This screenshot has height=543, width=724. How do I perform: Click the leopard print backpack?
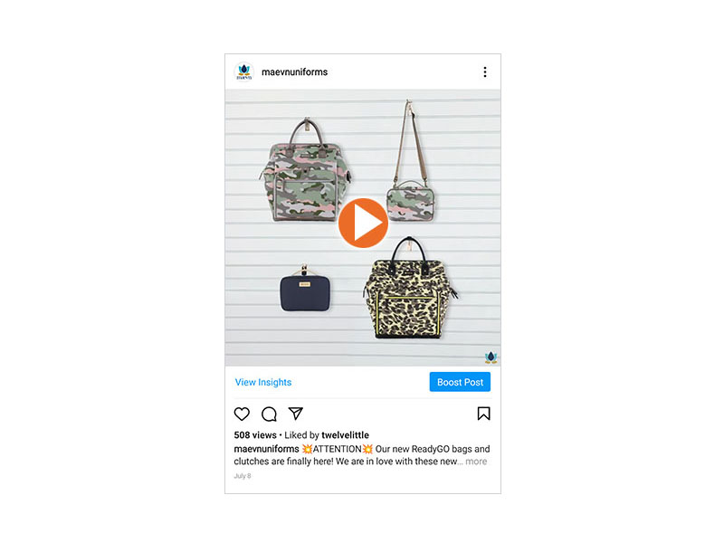(409, 290)
